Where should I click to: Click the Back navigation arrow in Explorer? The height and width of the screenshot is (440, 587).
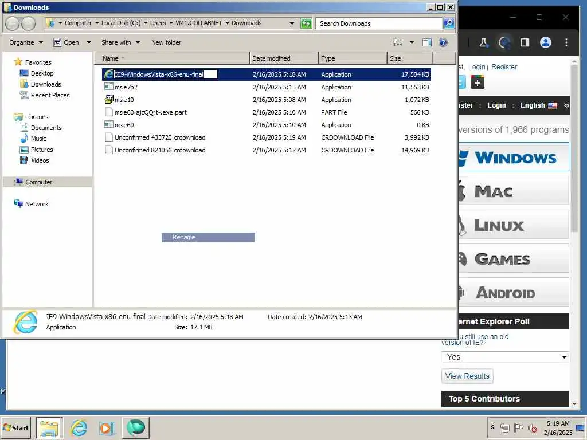pyautogui.click(x=12, y=23)
